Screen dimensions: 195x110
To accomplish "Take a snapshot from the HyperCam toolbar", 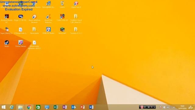I will coord(148,107).
